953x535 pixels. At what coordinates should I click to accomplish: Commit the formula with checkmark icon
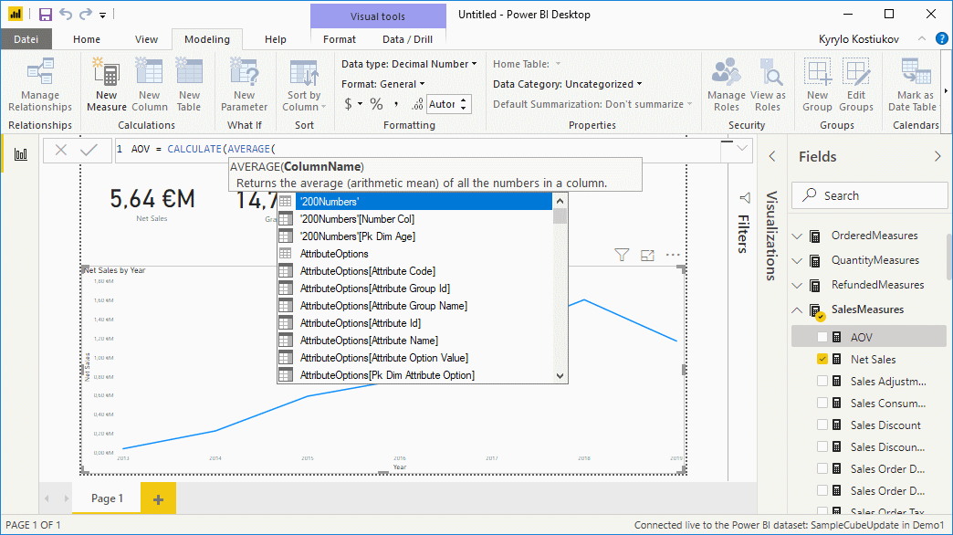tap(89, 150)
